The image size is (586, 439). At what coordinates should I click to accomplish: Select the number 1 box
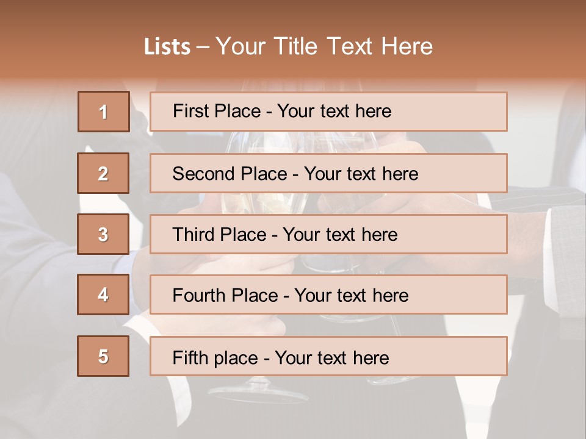(104, 112)
